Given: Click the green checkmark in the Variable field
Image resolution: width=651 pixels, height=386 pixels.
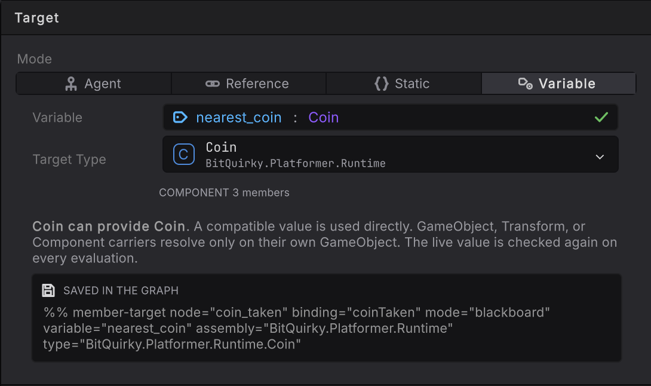Looking at the screenshot, I should pos(601,117).
